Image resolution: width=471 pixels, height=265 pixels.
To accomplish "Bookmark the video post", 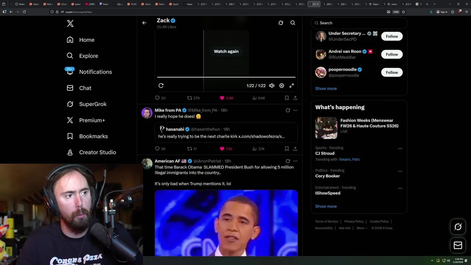I will click(x=287, y=98).
